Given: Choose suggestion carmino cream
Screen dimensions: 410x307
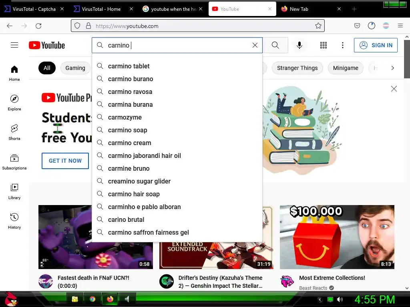Looking at the screenshot, I should pyautogui.click(x=177, y=143).
